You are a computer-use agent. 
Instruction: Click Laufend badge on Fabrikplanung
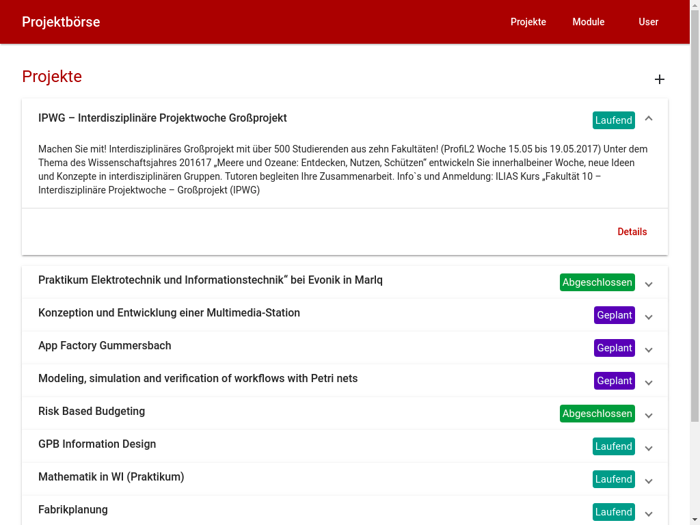[613, 511]
